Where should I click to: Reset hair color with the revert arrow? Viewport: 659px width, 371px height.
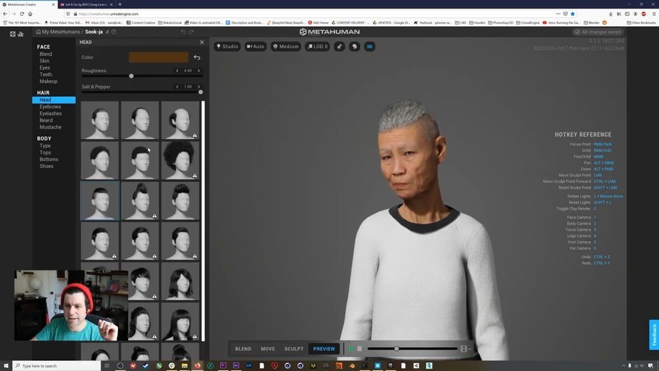pyautogui.click(x=196, y=57)
